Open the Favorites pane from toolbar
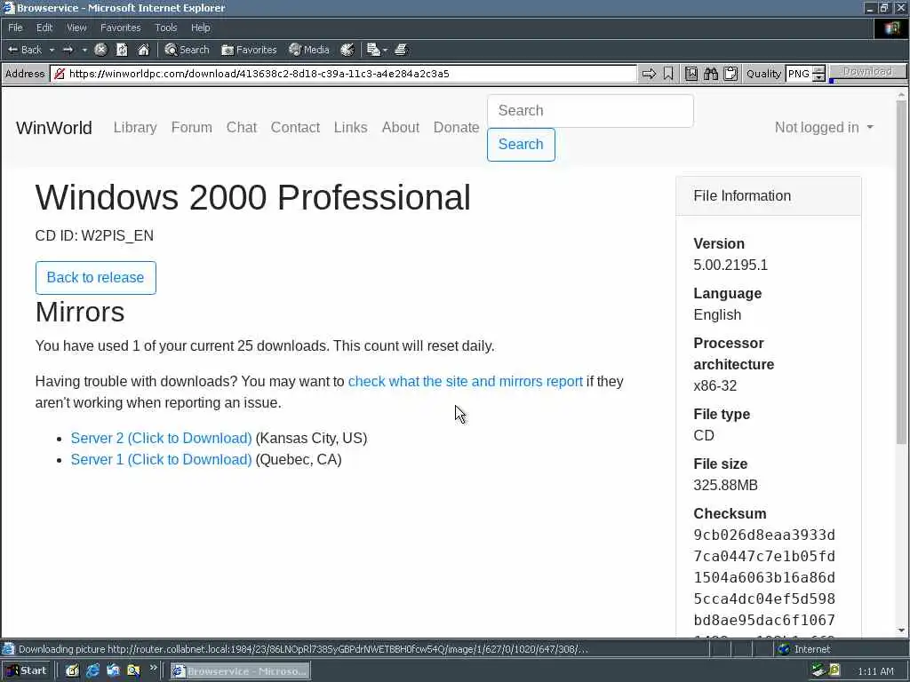This screenshot has height=682, width=910. [249, 50]
